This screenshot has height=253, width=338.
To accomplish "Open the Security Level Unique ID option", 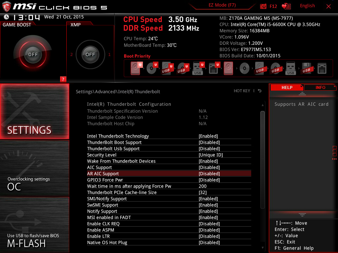I will 211,155.
